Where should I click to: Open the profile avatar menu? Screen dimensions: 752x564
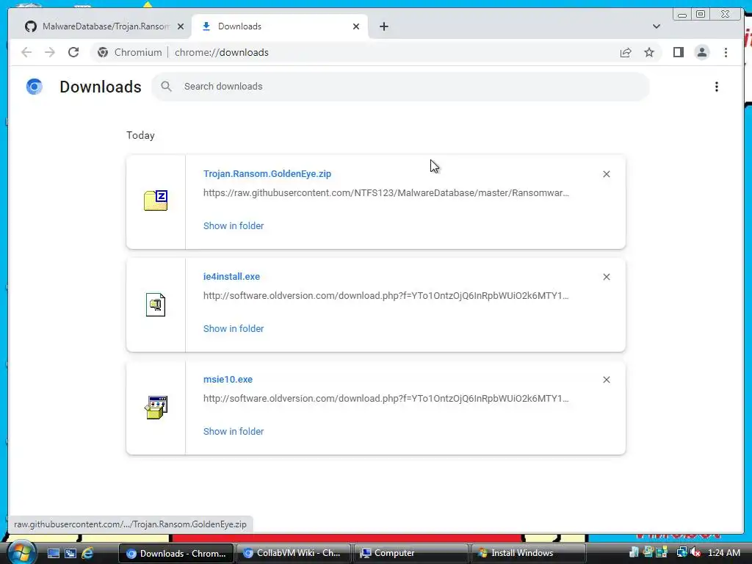tap(701, 52)
